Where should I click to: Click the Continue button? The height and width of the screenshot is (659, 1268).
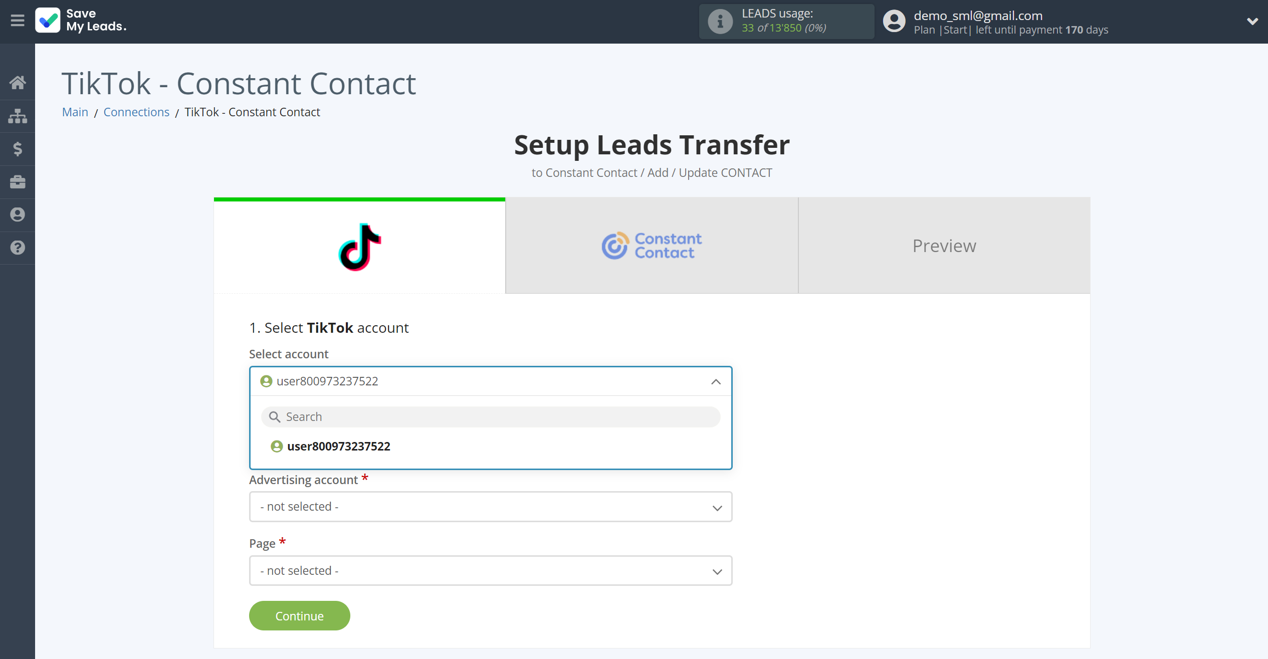[299, 615]
